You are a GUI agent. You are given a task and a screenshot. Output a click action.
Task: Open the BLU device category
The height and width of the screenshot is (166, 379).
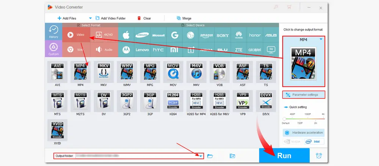222,50
